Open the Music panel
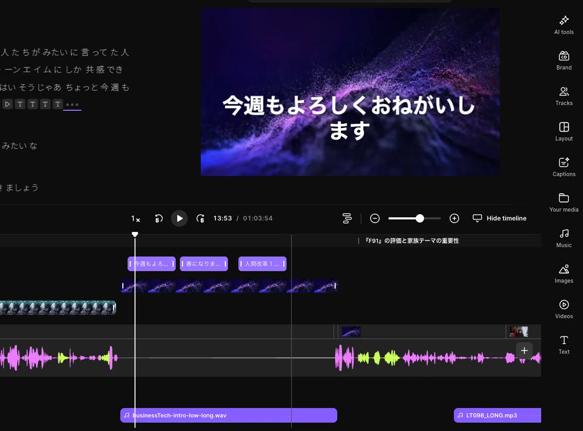The image size is (583, 431). (x=564, y=238)
